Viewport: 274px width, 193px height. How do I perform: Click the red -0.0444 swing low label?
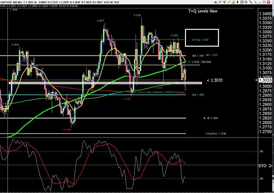pos(66,130)
